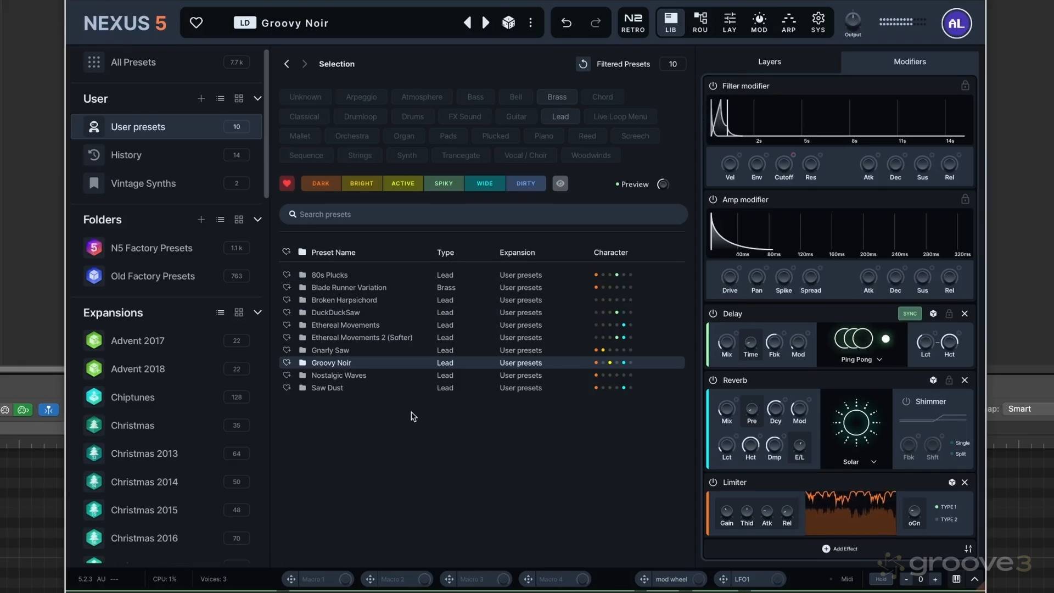Collapse the Expansions section chevron
Viewport: 1054px width, 593px height.
click(x=257, y=312)
